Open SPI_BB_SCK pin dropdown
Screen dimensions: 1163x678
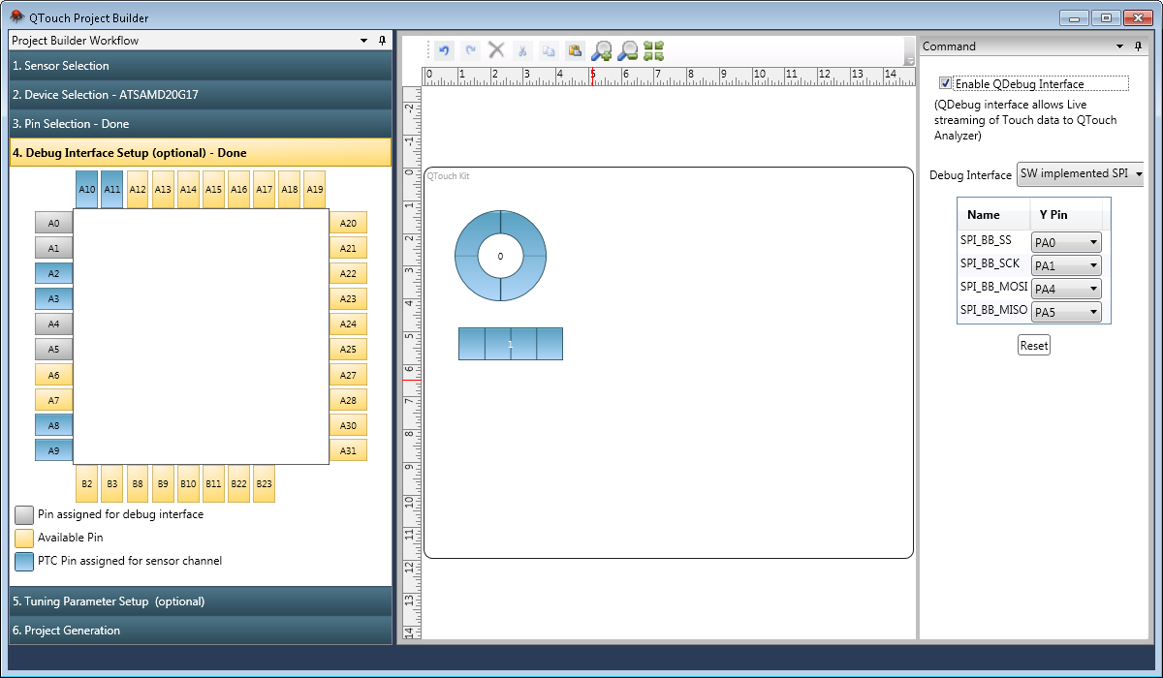(x=1066, y=265)
